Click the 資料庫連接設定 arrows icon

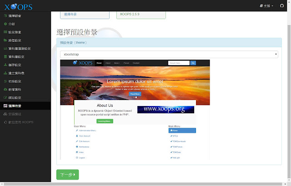(5, 49)
